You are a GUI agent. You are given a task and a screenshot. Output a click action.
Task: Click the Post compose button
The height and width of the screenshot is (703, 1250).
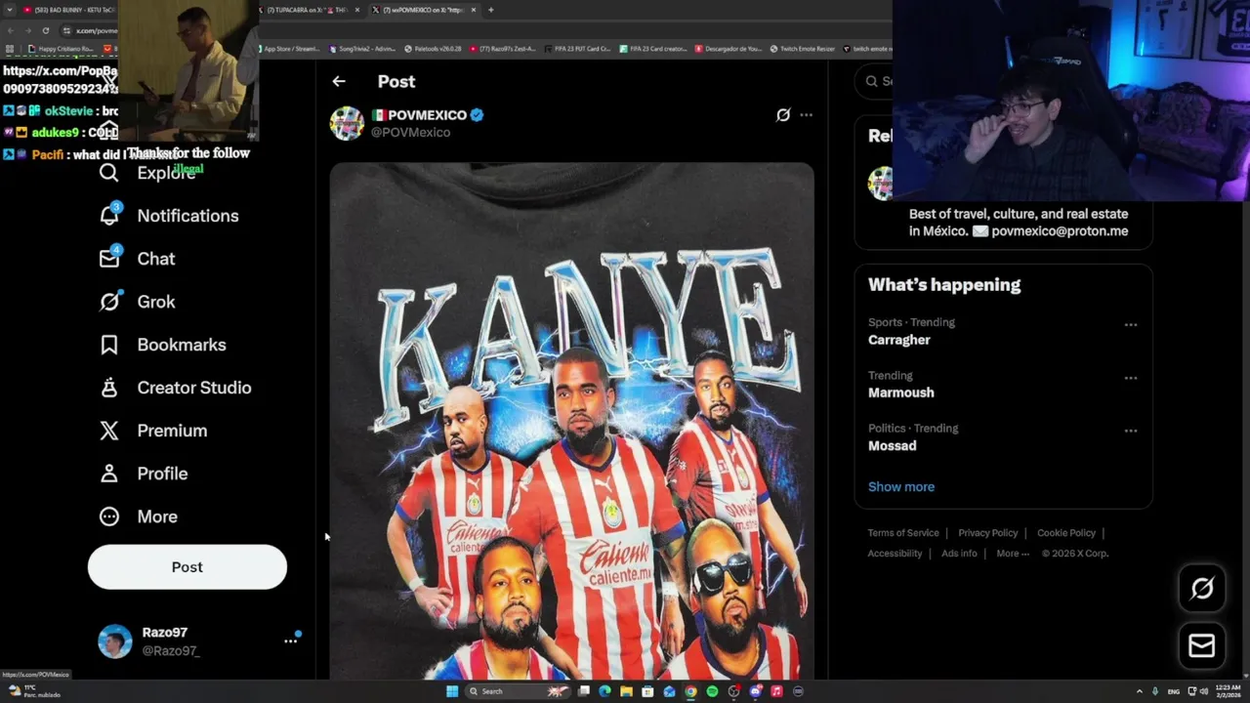pos(187,567)
